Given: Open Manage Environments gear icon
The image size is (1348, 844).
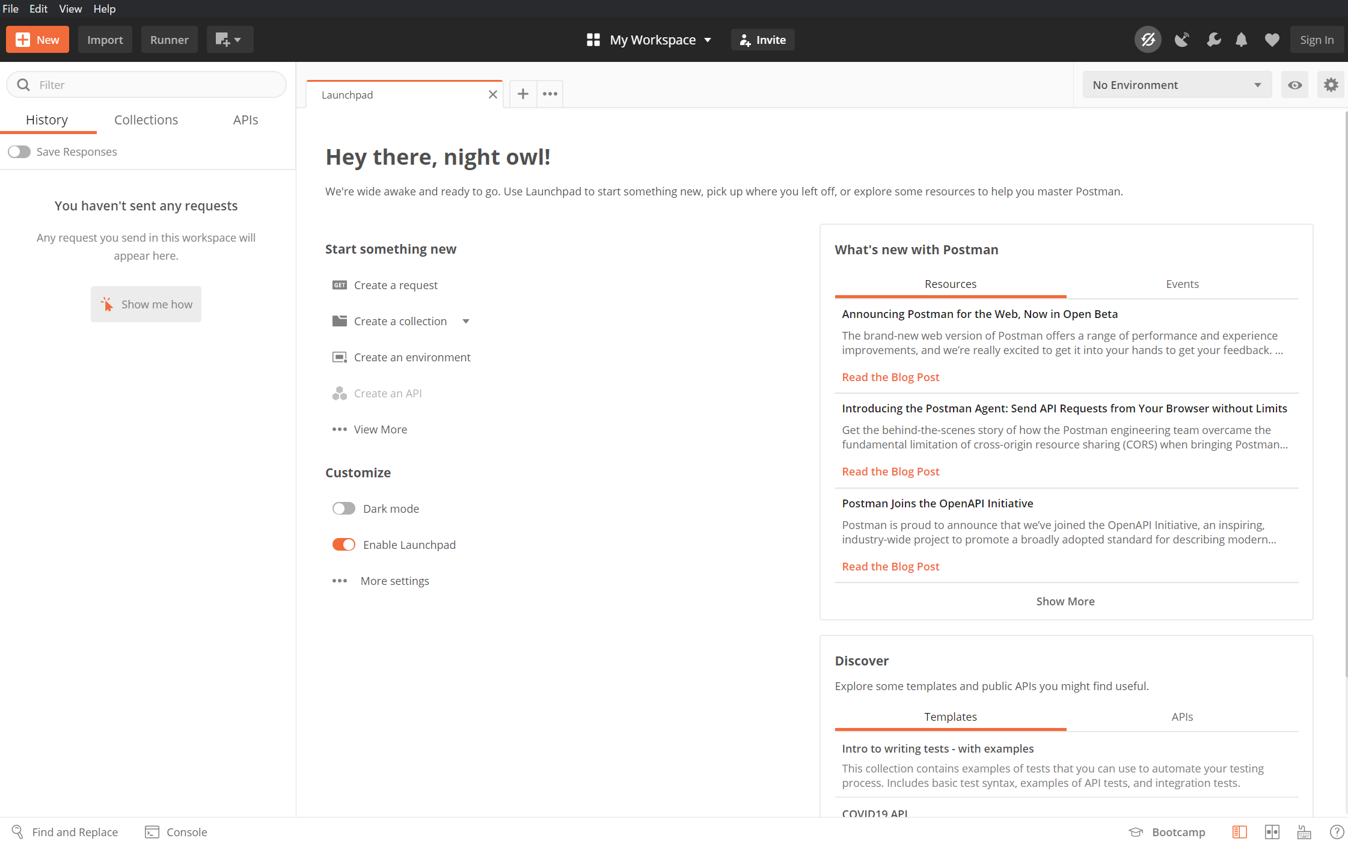Looking at the screenshot, I should pyautogui.click(x=1331, y=85).
